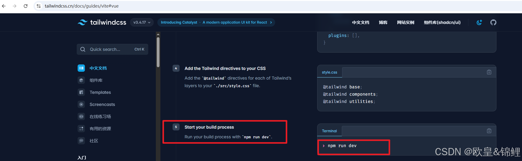Select the style.css tab
Viewport: 522px width, 161px height.
[330, 72]
